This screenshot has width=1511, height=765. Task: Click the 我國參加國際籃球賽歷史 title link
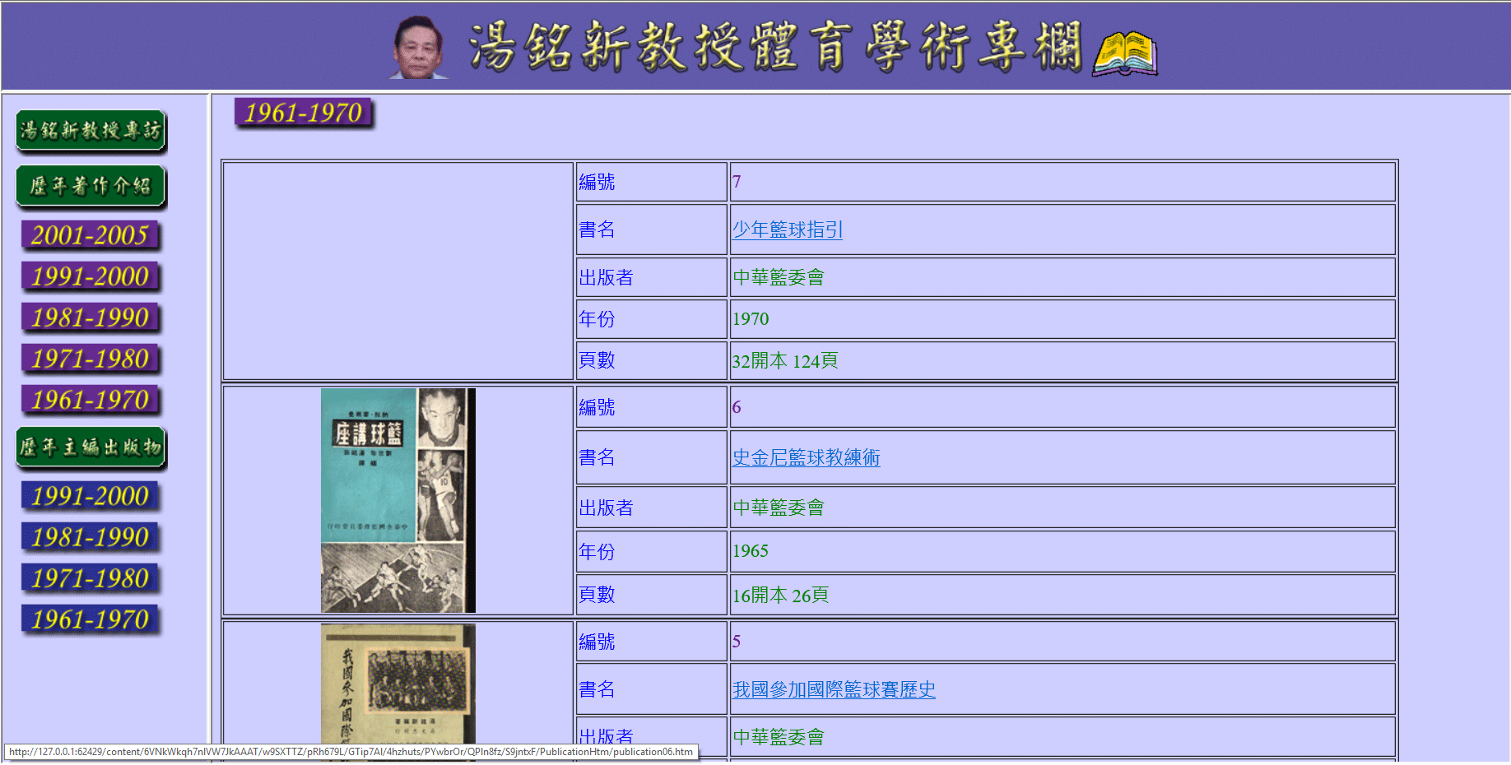pos(833,689)
